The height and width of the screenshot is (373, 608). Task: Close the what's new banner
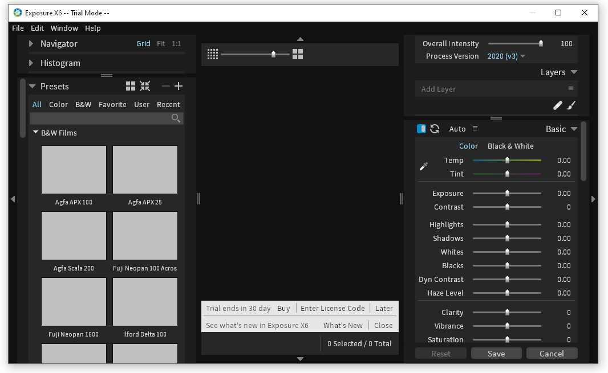[x=383, y=325]
